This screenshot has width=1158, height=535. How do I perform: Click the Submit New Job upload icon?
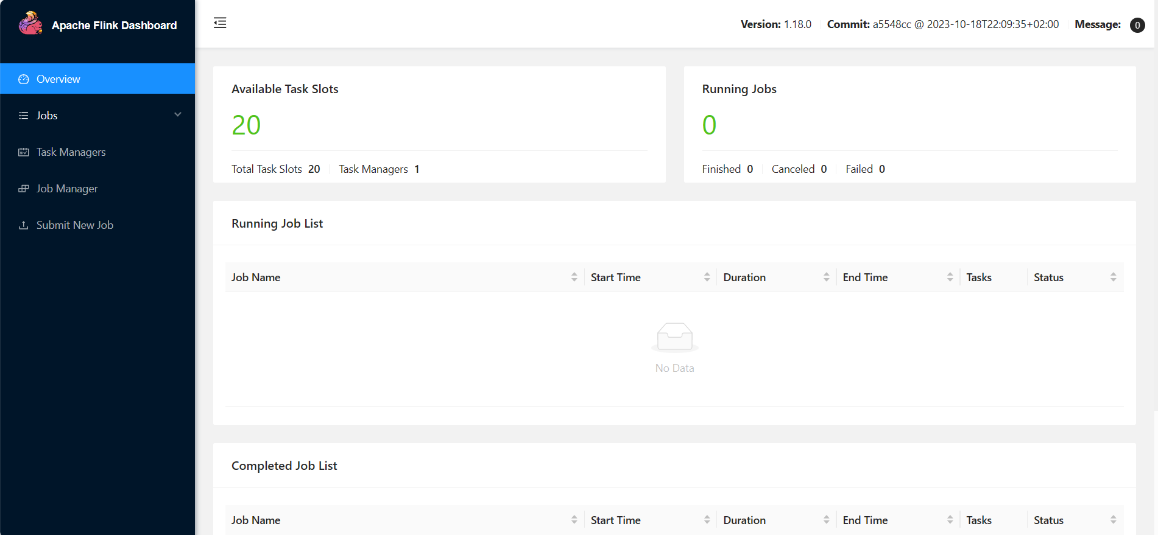[x=24, y=225]
